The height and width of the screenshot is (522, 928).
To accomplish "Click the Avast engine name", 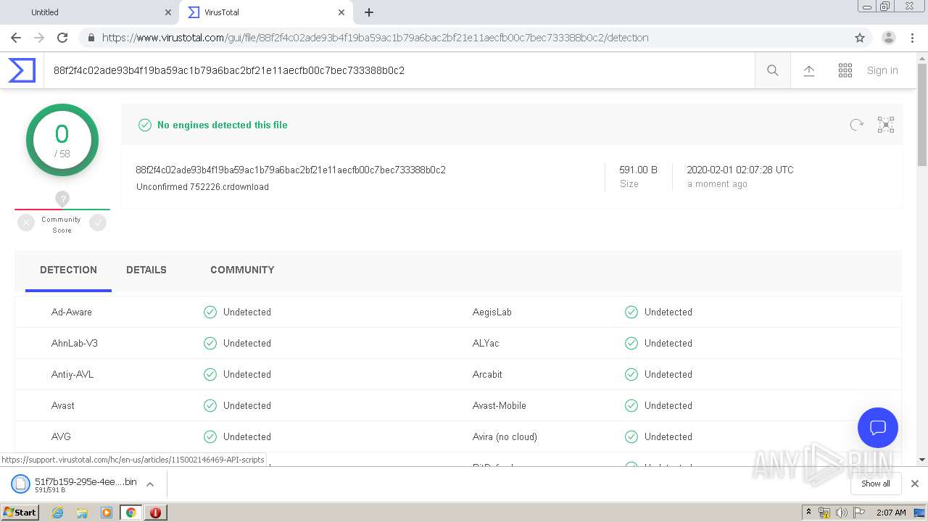I will click(63, 405).
